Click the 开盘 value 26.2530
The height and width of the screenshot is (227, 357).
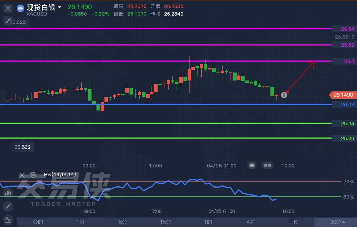174,6
